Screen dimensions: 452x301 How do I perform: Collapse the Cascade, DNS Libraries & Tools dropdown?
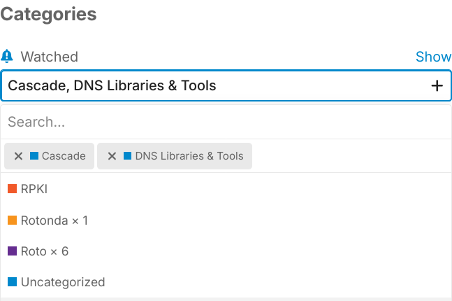210,86
